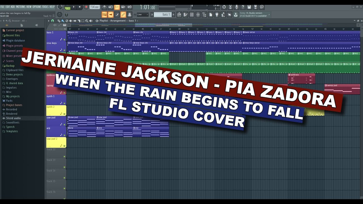Select the playlist Draw (pencil) tool
This screenshot has width=363, height=204.
(x=58, y=21)
